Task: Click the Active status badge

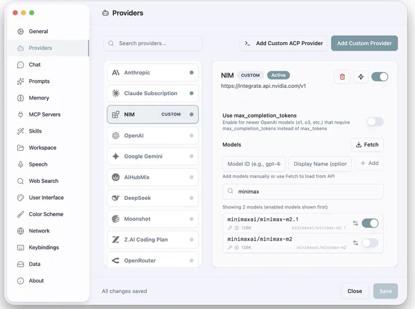Action: [278, 76]
